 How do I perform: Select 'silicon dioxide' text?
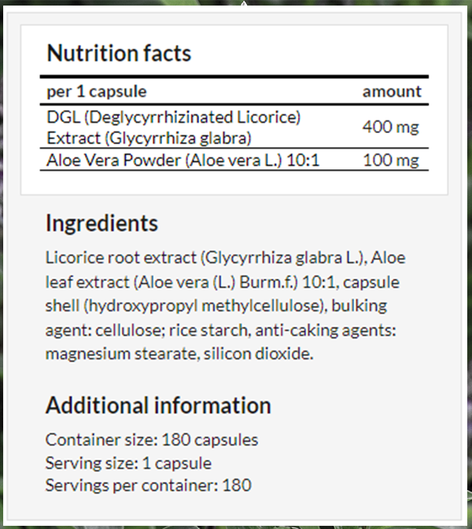click(x=258, y=354)
